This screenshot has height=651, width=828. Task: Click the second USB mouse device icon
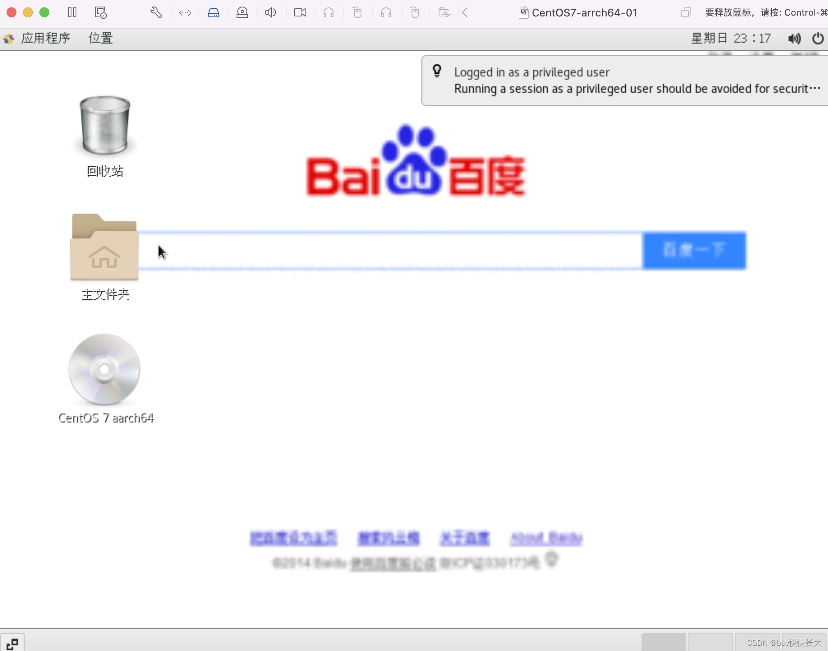[x=415, y=13]
